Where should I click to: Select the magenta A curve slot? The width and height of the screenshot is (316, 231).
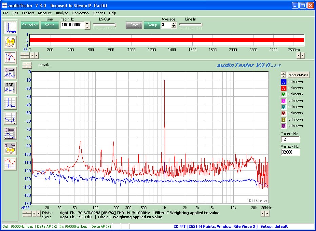(x=283, y=101)
